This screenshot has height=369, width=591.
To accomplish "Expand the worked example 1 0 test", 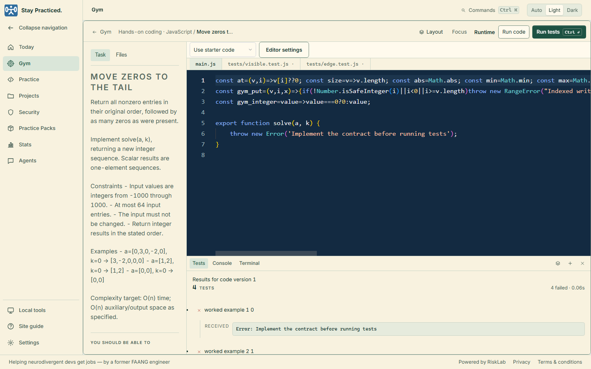I will (x=229, y=310).
